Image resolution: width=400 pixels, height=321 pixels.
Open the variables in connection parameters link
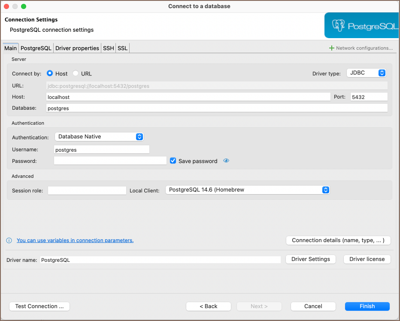coord(75,240)
